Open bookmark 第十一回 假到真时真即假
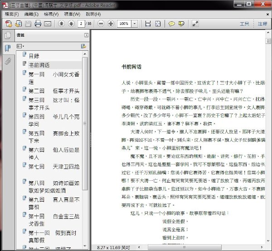 52,237
